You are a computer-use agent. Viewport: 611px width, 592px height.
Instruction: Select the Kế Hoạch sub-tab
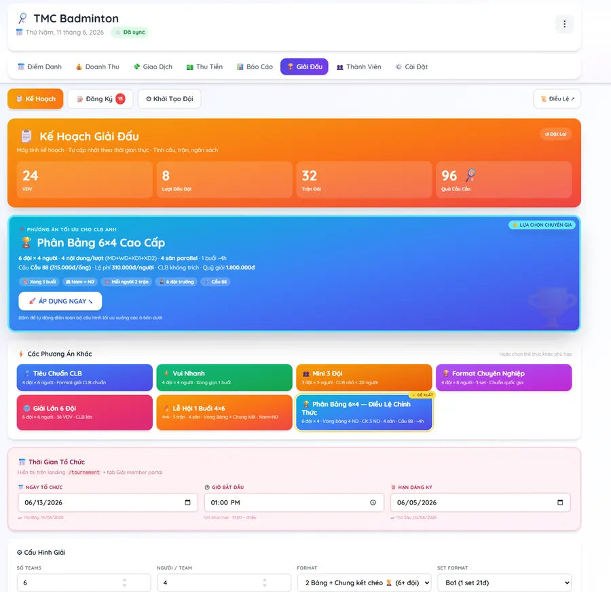(x=35, y=98)
